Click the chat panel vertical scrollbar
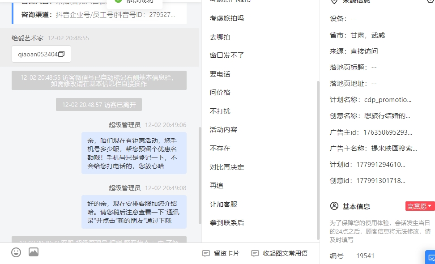Viewport: 435px width, 264px height. pos(200,175)
